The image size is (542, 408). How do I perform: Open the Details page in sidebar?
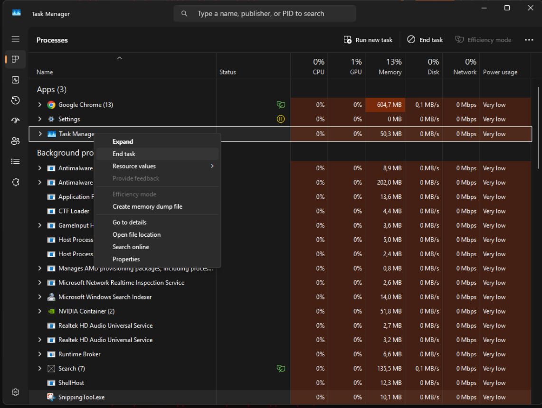click(x=15, y=161)
